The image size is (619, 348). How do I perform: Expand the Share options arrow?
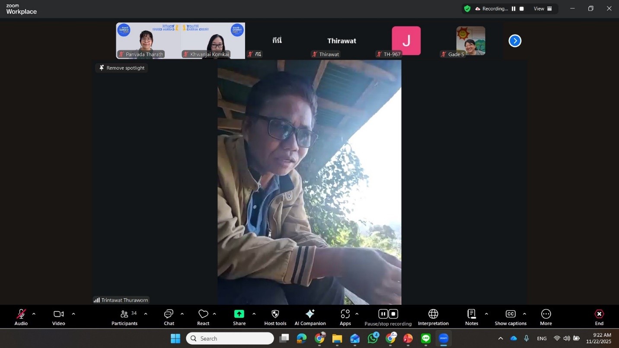click(254, 314)
